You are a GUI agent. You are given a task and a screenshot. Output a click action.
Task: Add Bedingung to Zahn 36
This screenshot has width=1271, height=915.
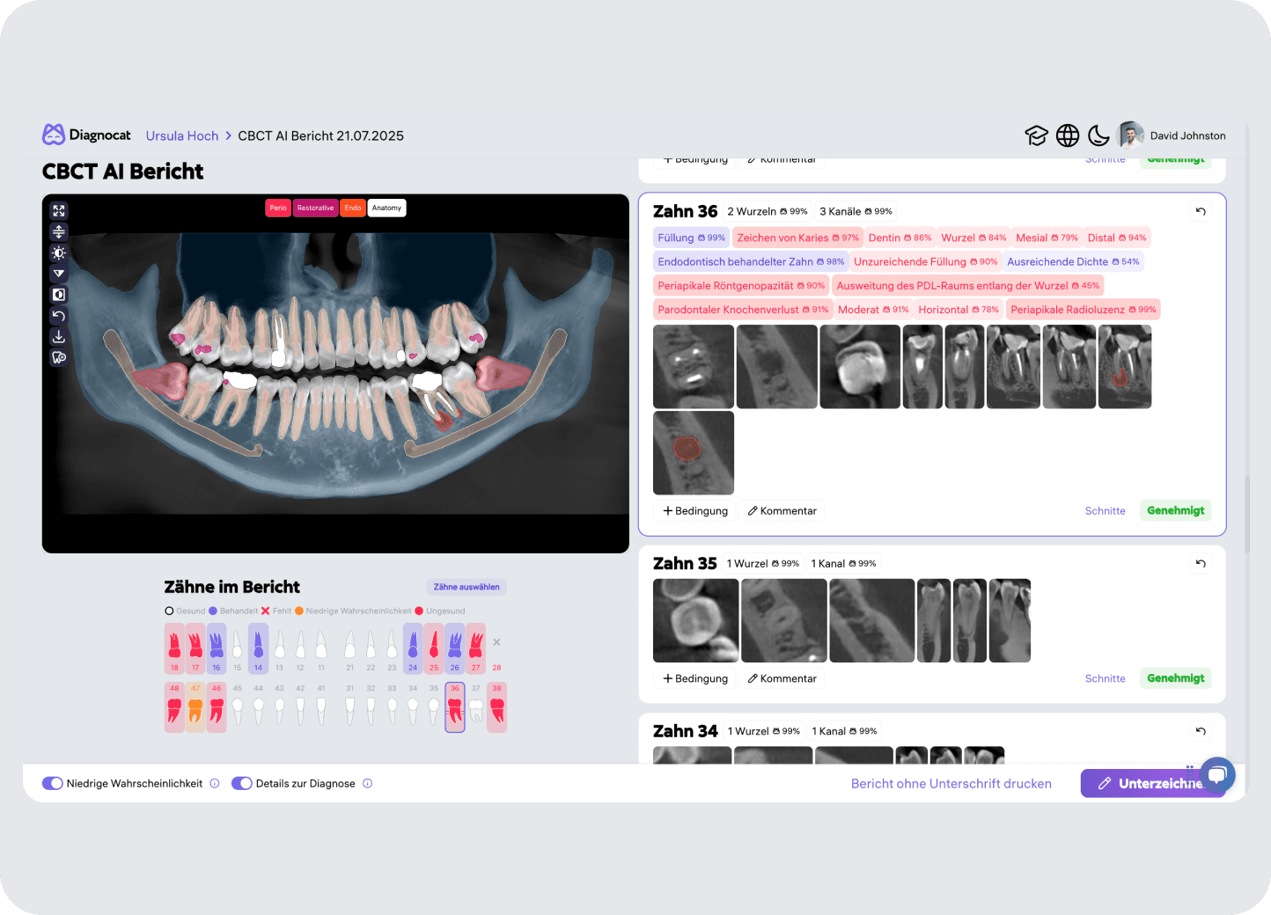tap(695, 510)
